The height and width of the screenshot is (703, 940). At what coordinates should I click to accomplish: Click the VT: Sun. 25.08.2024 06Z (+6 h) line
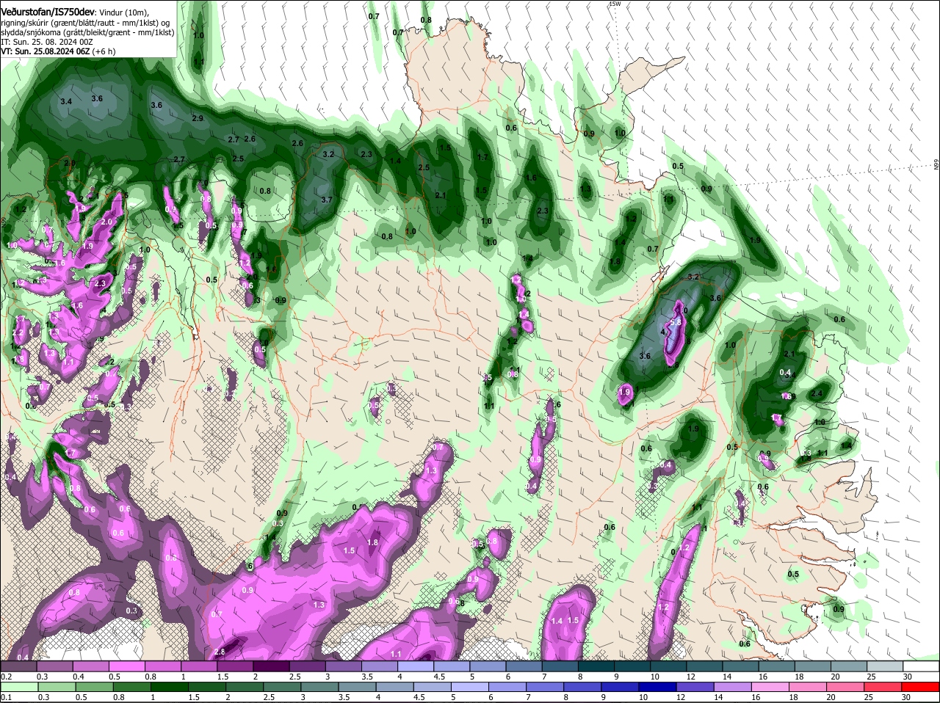[x=58, y=51]
